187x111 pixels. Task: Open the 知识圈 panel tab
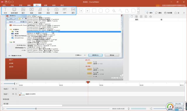168,13
